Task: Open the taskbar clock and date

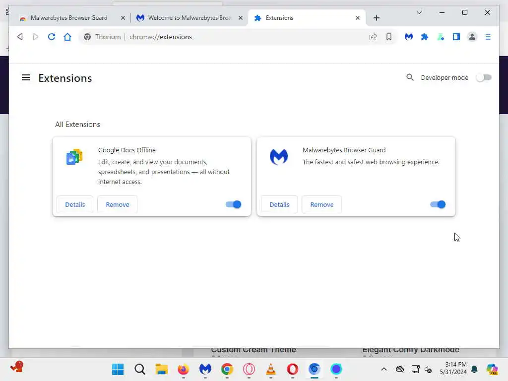Action: 453,369
